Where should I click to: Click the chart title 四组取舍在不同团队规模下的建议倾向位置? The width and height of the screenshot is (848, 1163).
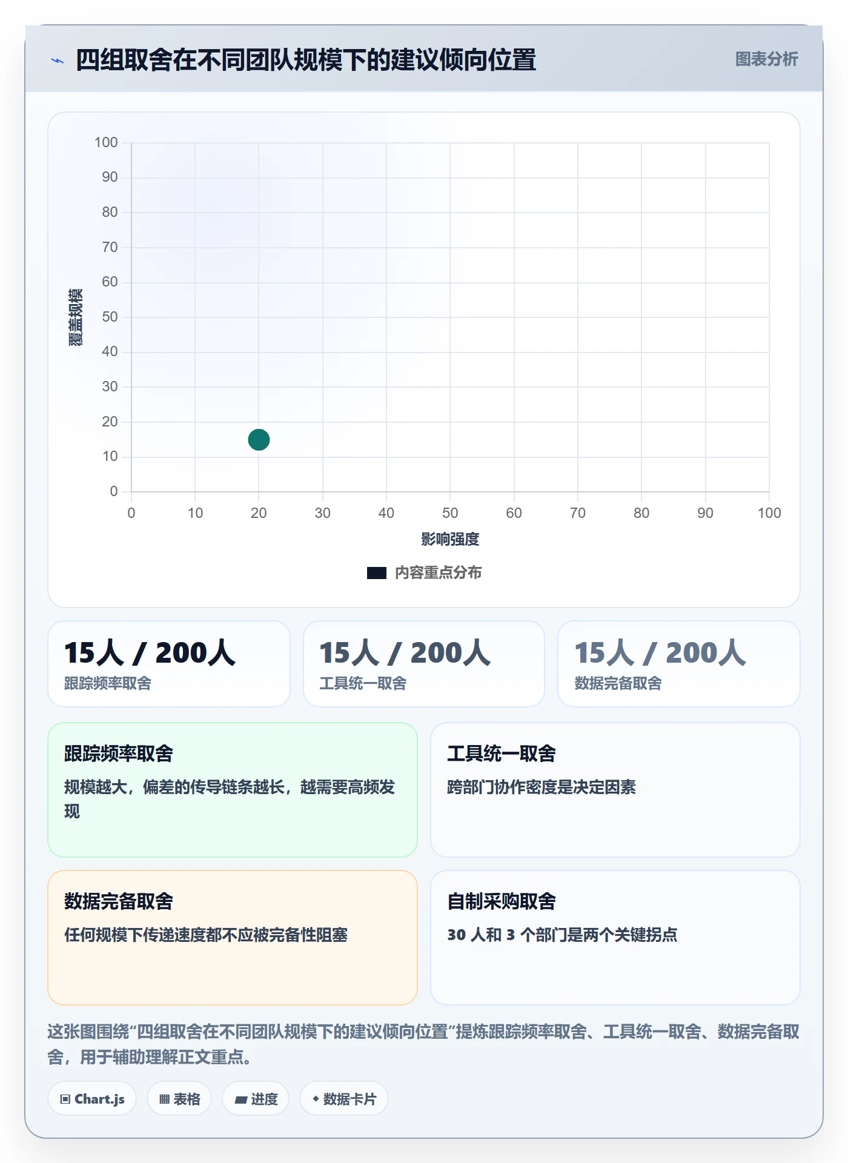tap(306, 60)
